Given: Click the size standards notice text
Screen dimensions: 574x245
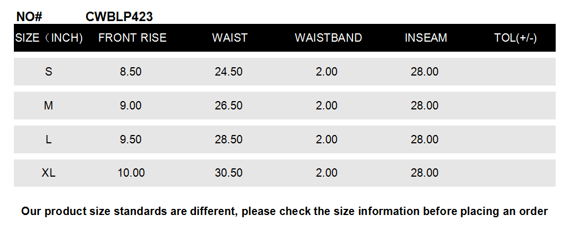Looking at the screenshot, I should pos(285,211).
